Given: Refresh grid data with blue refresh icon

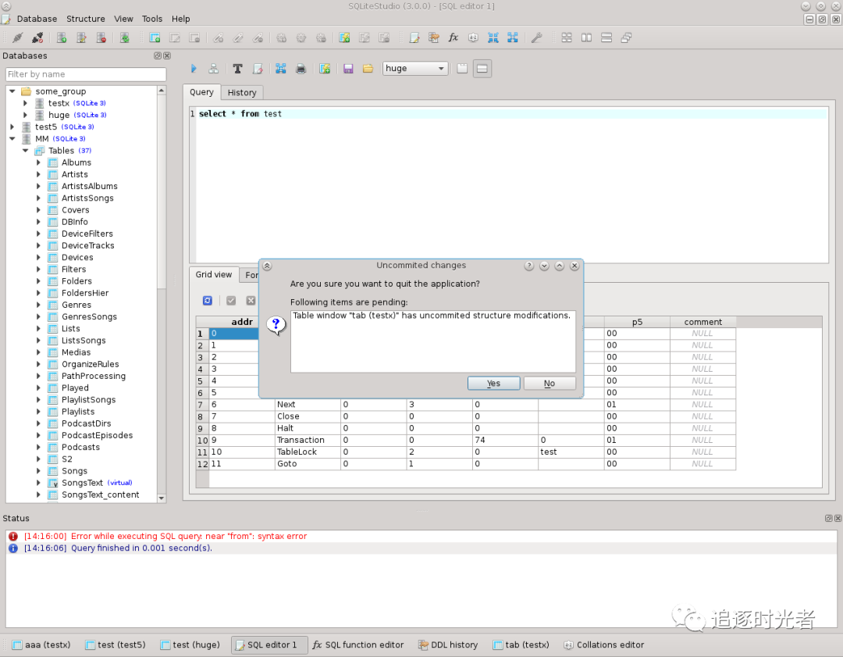Looking at the screenshot, I should [x=208, y=301].
